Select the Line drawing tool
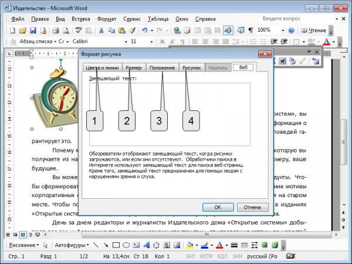Image resolution: width=352 pixels, height=264 pixels. pos(96,245)
